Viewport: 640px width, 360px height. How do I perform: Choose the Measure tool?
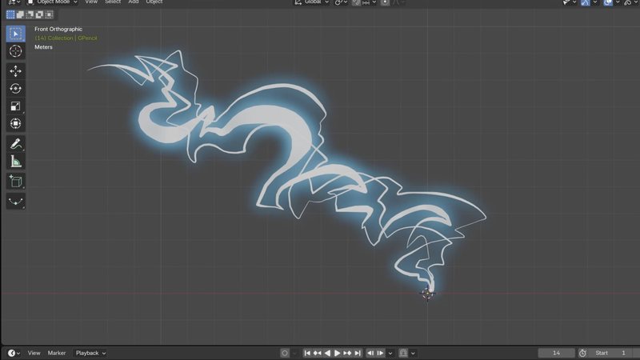pos(15,162)
